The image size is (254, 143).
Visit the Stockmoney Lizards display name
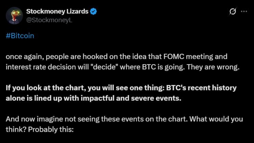click(x=57, y=11)
